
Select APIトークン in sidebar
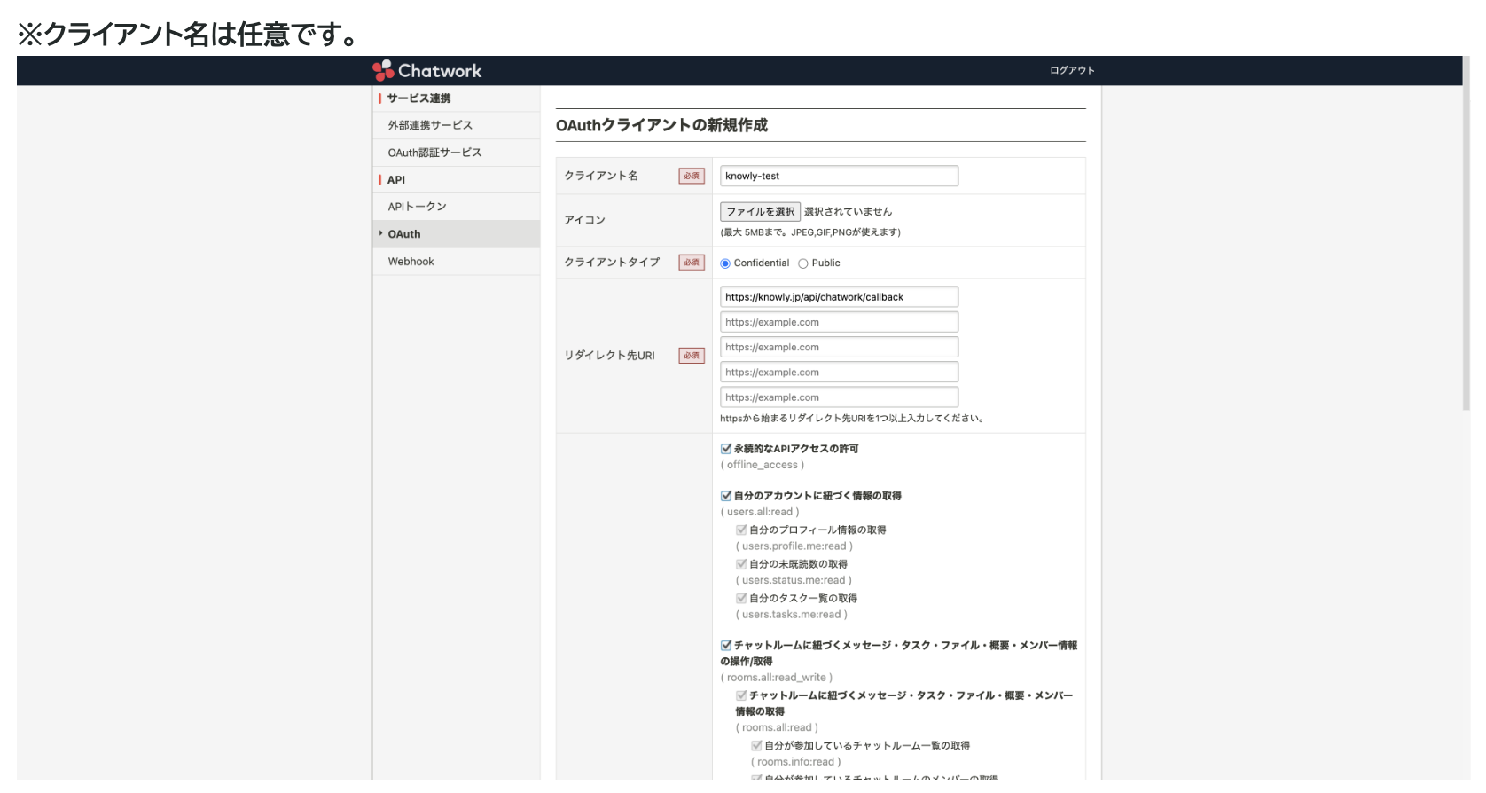coord(417,207)
